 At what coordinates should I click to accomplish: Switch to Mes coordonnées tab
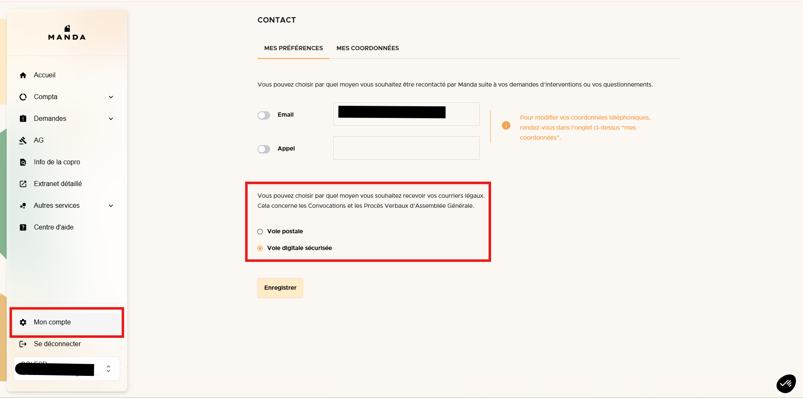(368, 48)
